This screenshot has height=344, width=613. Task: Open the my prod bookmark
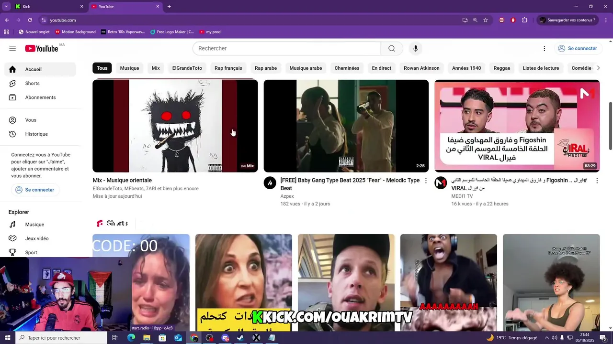click(x=210, y=32)
